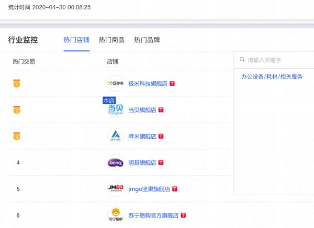Click the Suning store logo

[116, 215]
